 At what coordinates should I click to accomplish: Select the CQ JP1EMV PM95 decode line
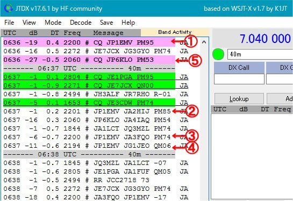[89, 42]
